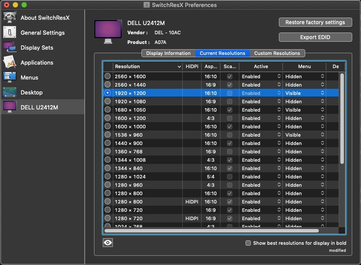Switch to the Current Resolutions tab
The width and height of the screenshot is (361, 265).
point(222,53)
